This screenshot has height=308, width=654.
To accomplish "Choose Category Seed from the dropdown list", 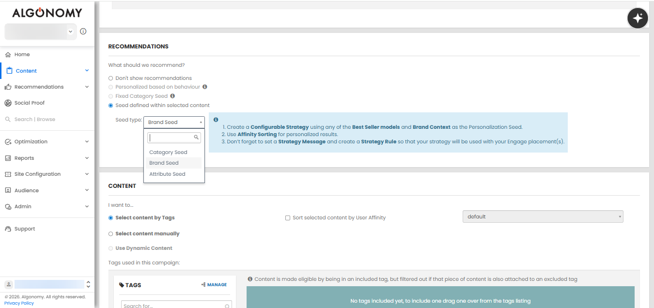I will tap(168, 153).
